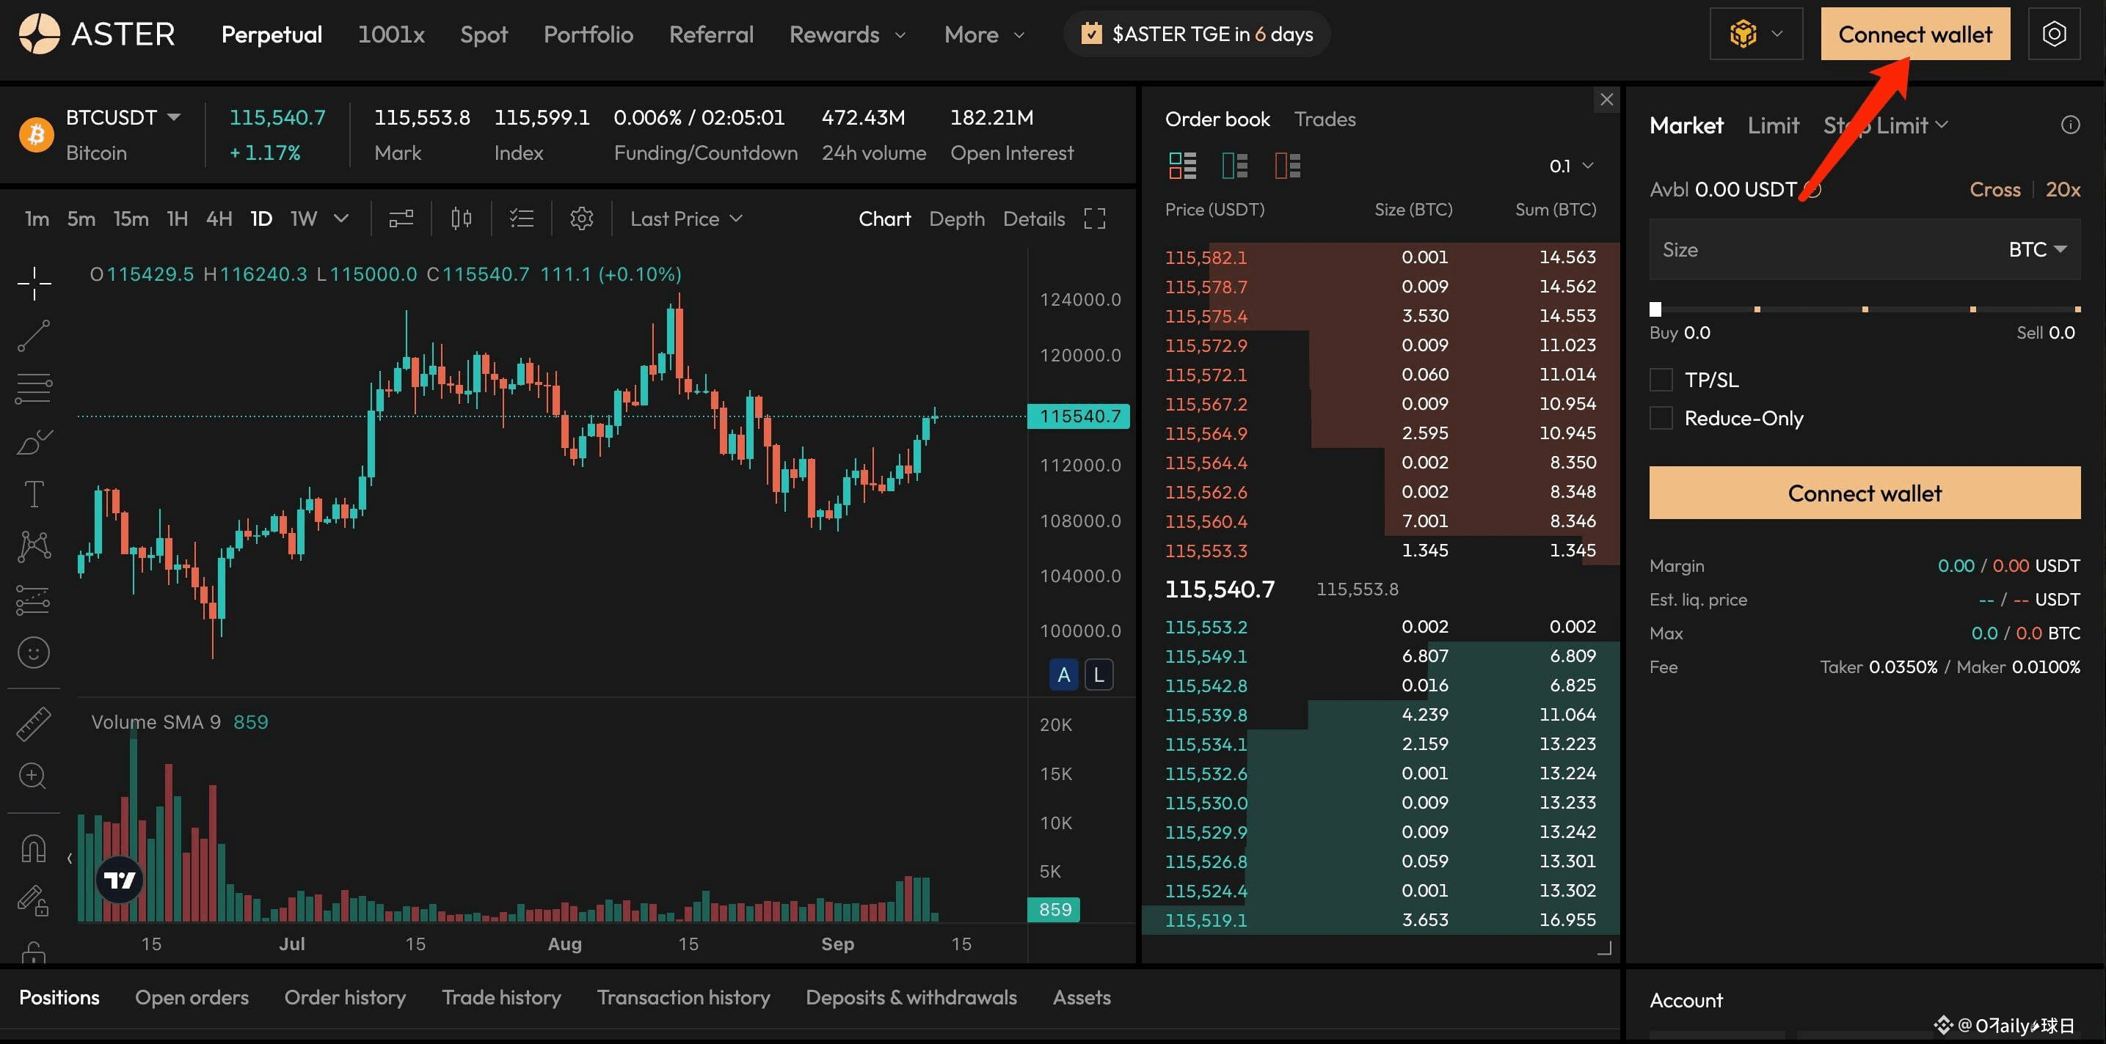
Task: Select the ruler measure tool
Action: [34, 724]
